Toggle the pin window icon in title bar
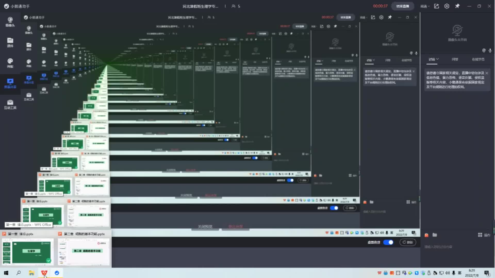 (x=457, y=6)
